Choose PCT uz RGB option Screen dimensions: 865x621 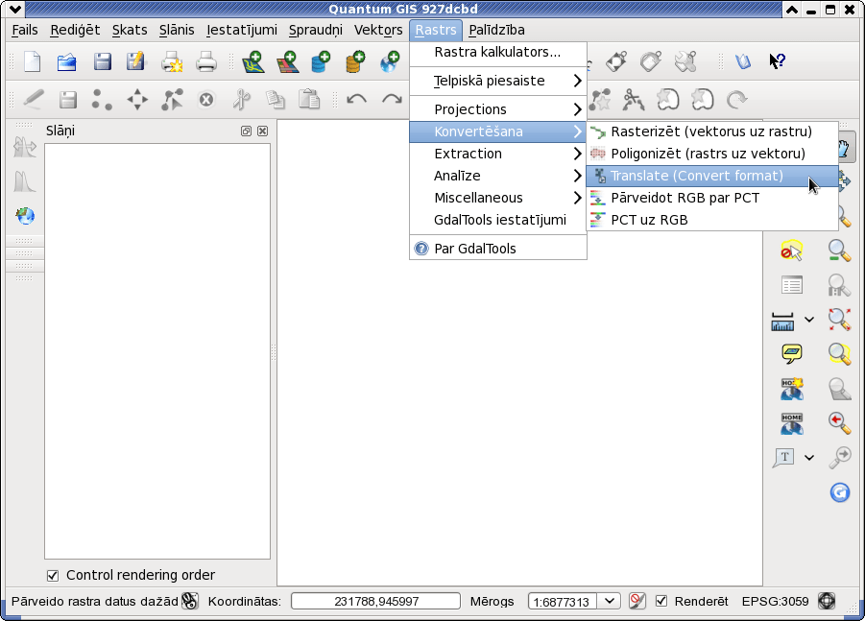point(712,220)
